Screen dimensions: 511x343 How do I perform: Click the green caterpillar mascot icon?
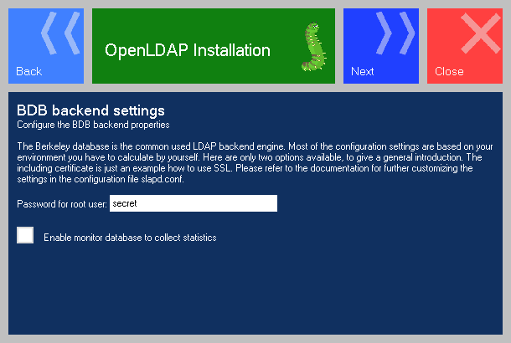314,46
